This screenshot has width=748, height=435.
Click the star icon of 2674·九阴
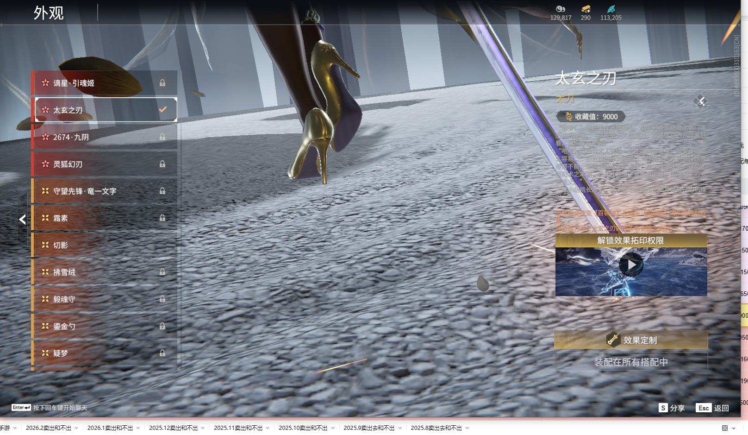[x=45, y=137]
